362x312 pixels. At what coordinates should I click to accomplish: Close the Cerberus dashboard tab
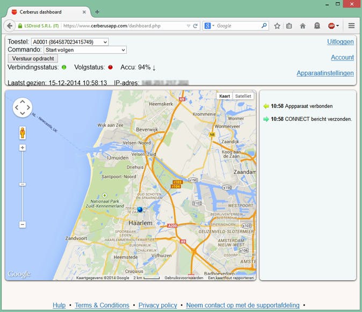(84, 12)
